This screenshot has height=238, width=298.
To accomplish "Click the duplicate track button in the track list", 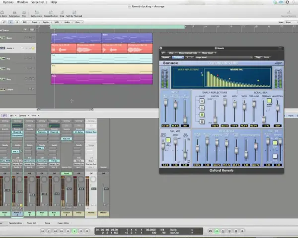I will [32, 30].
